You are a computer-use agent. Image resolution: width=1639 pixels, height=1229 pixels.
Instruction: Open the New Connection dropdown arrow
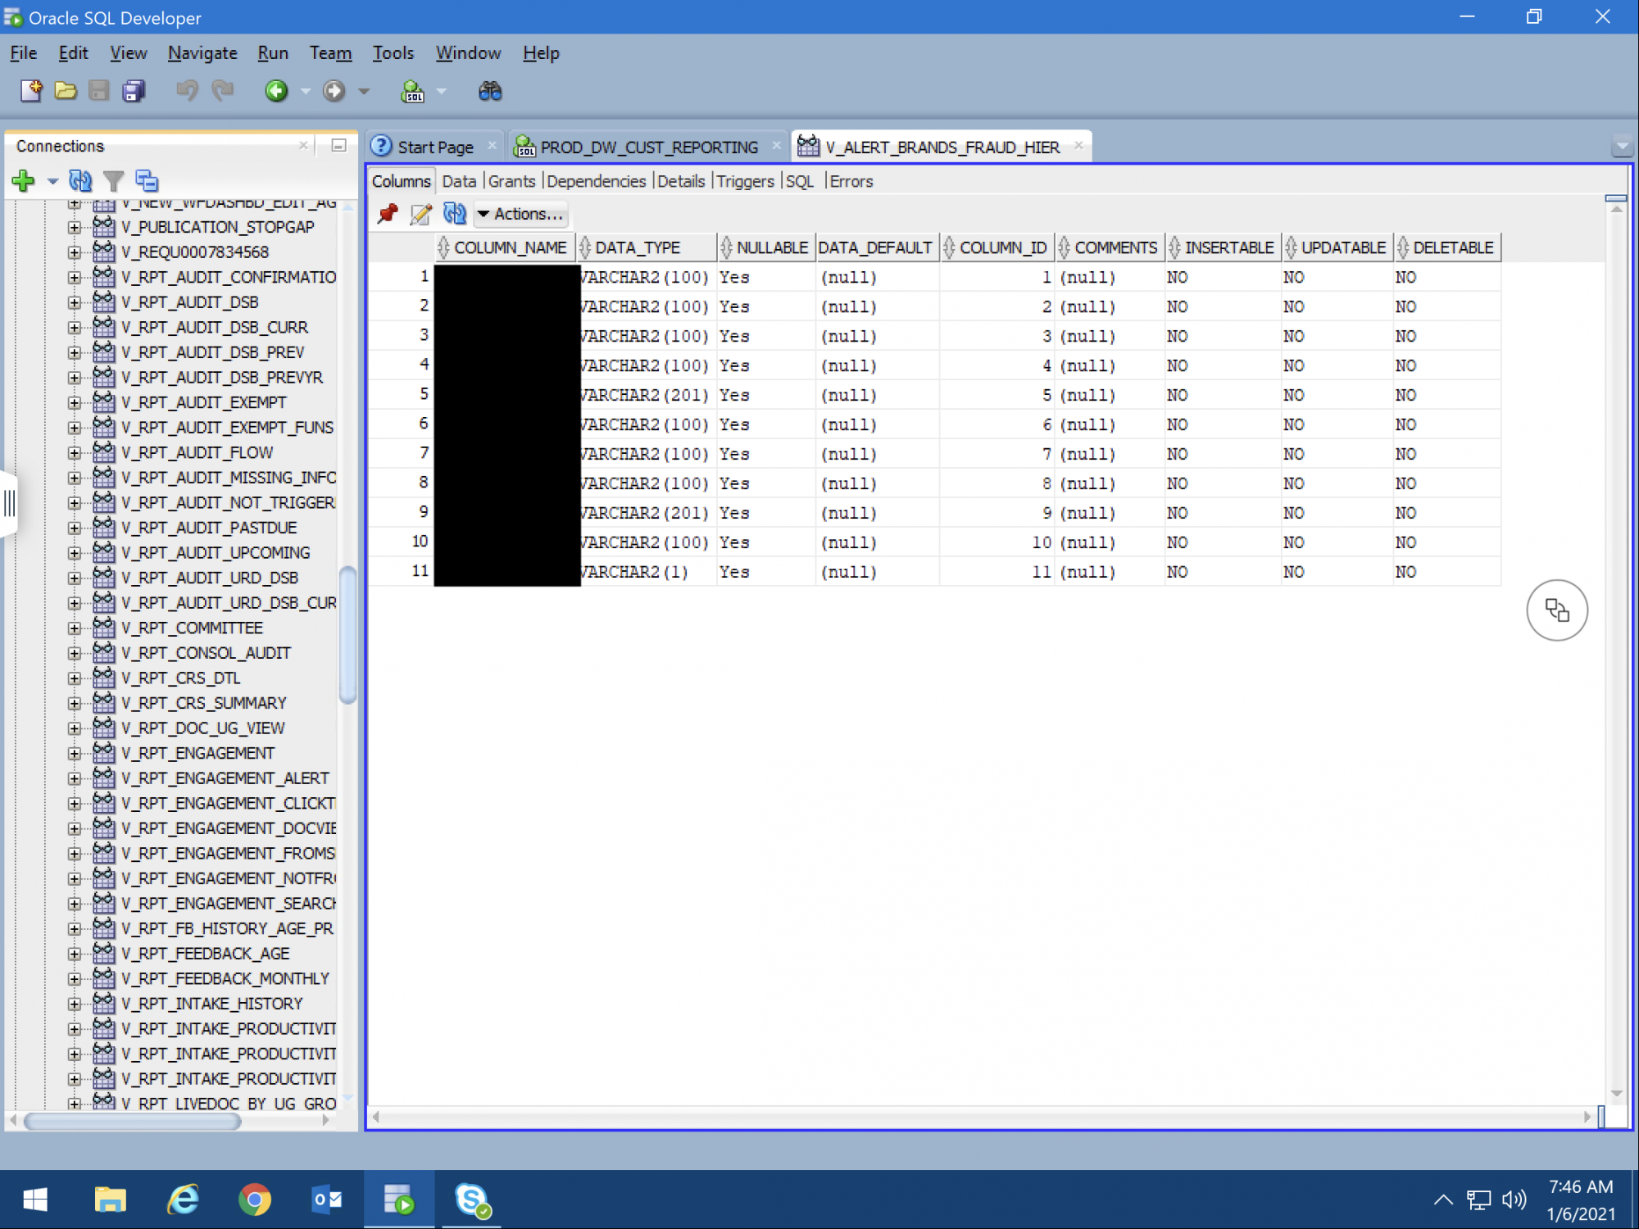click(x=52, y=180)
